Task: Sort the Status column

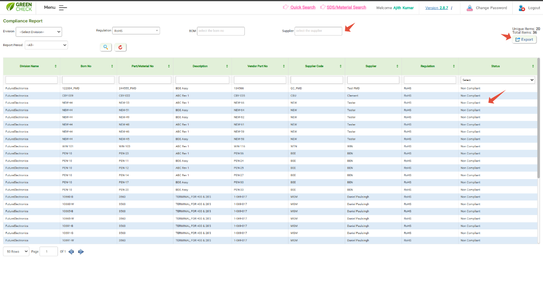Action: (x=533, y=66)
